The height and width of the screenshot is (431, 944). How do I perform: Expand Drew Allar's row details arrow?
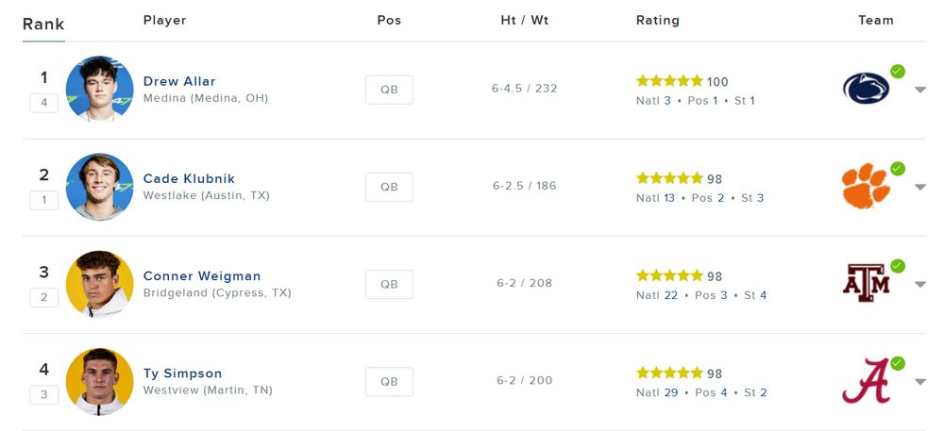coord(920,90)
